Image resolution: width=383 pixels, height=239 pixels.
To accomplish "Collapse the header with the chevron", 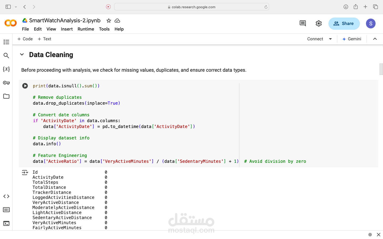I will (x=375, y=39).
